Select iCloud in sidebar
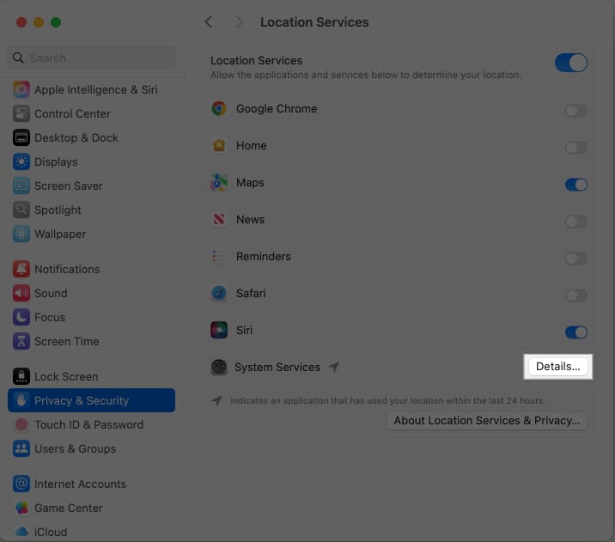This screenshot has width=615, height=542. [91, 532]
